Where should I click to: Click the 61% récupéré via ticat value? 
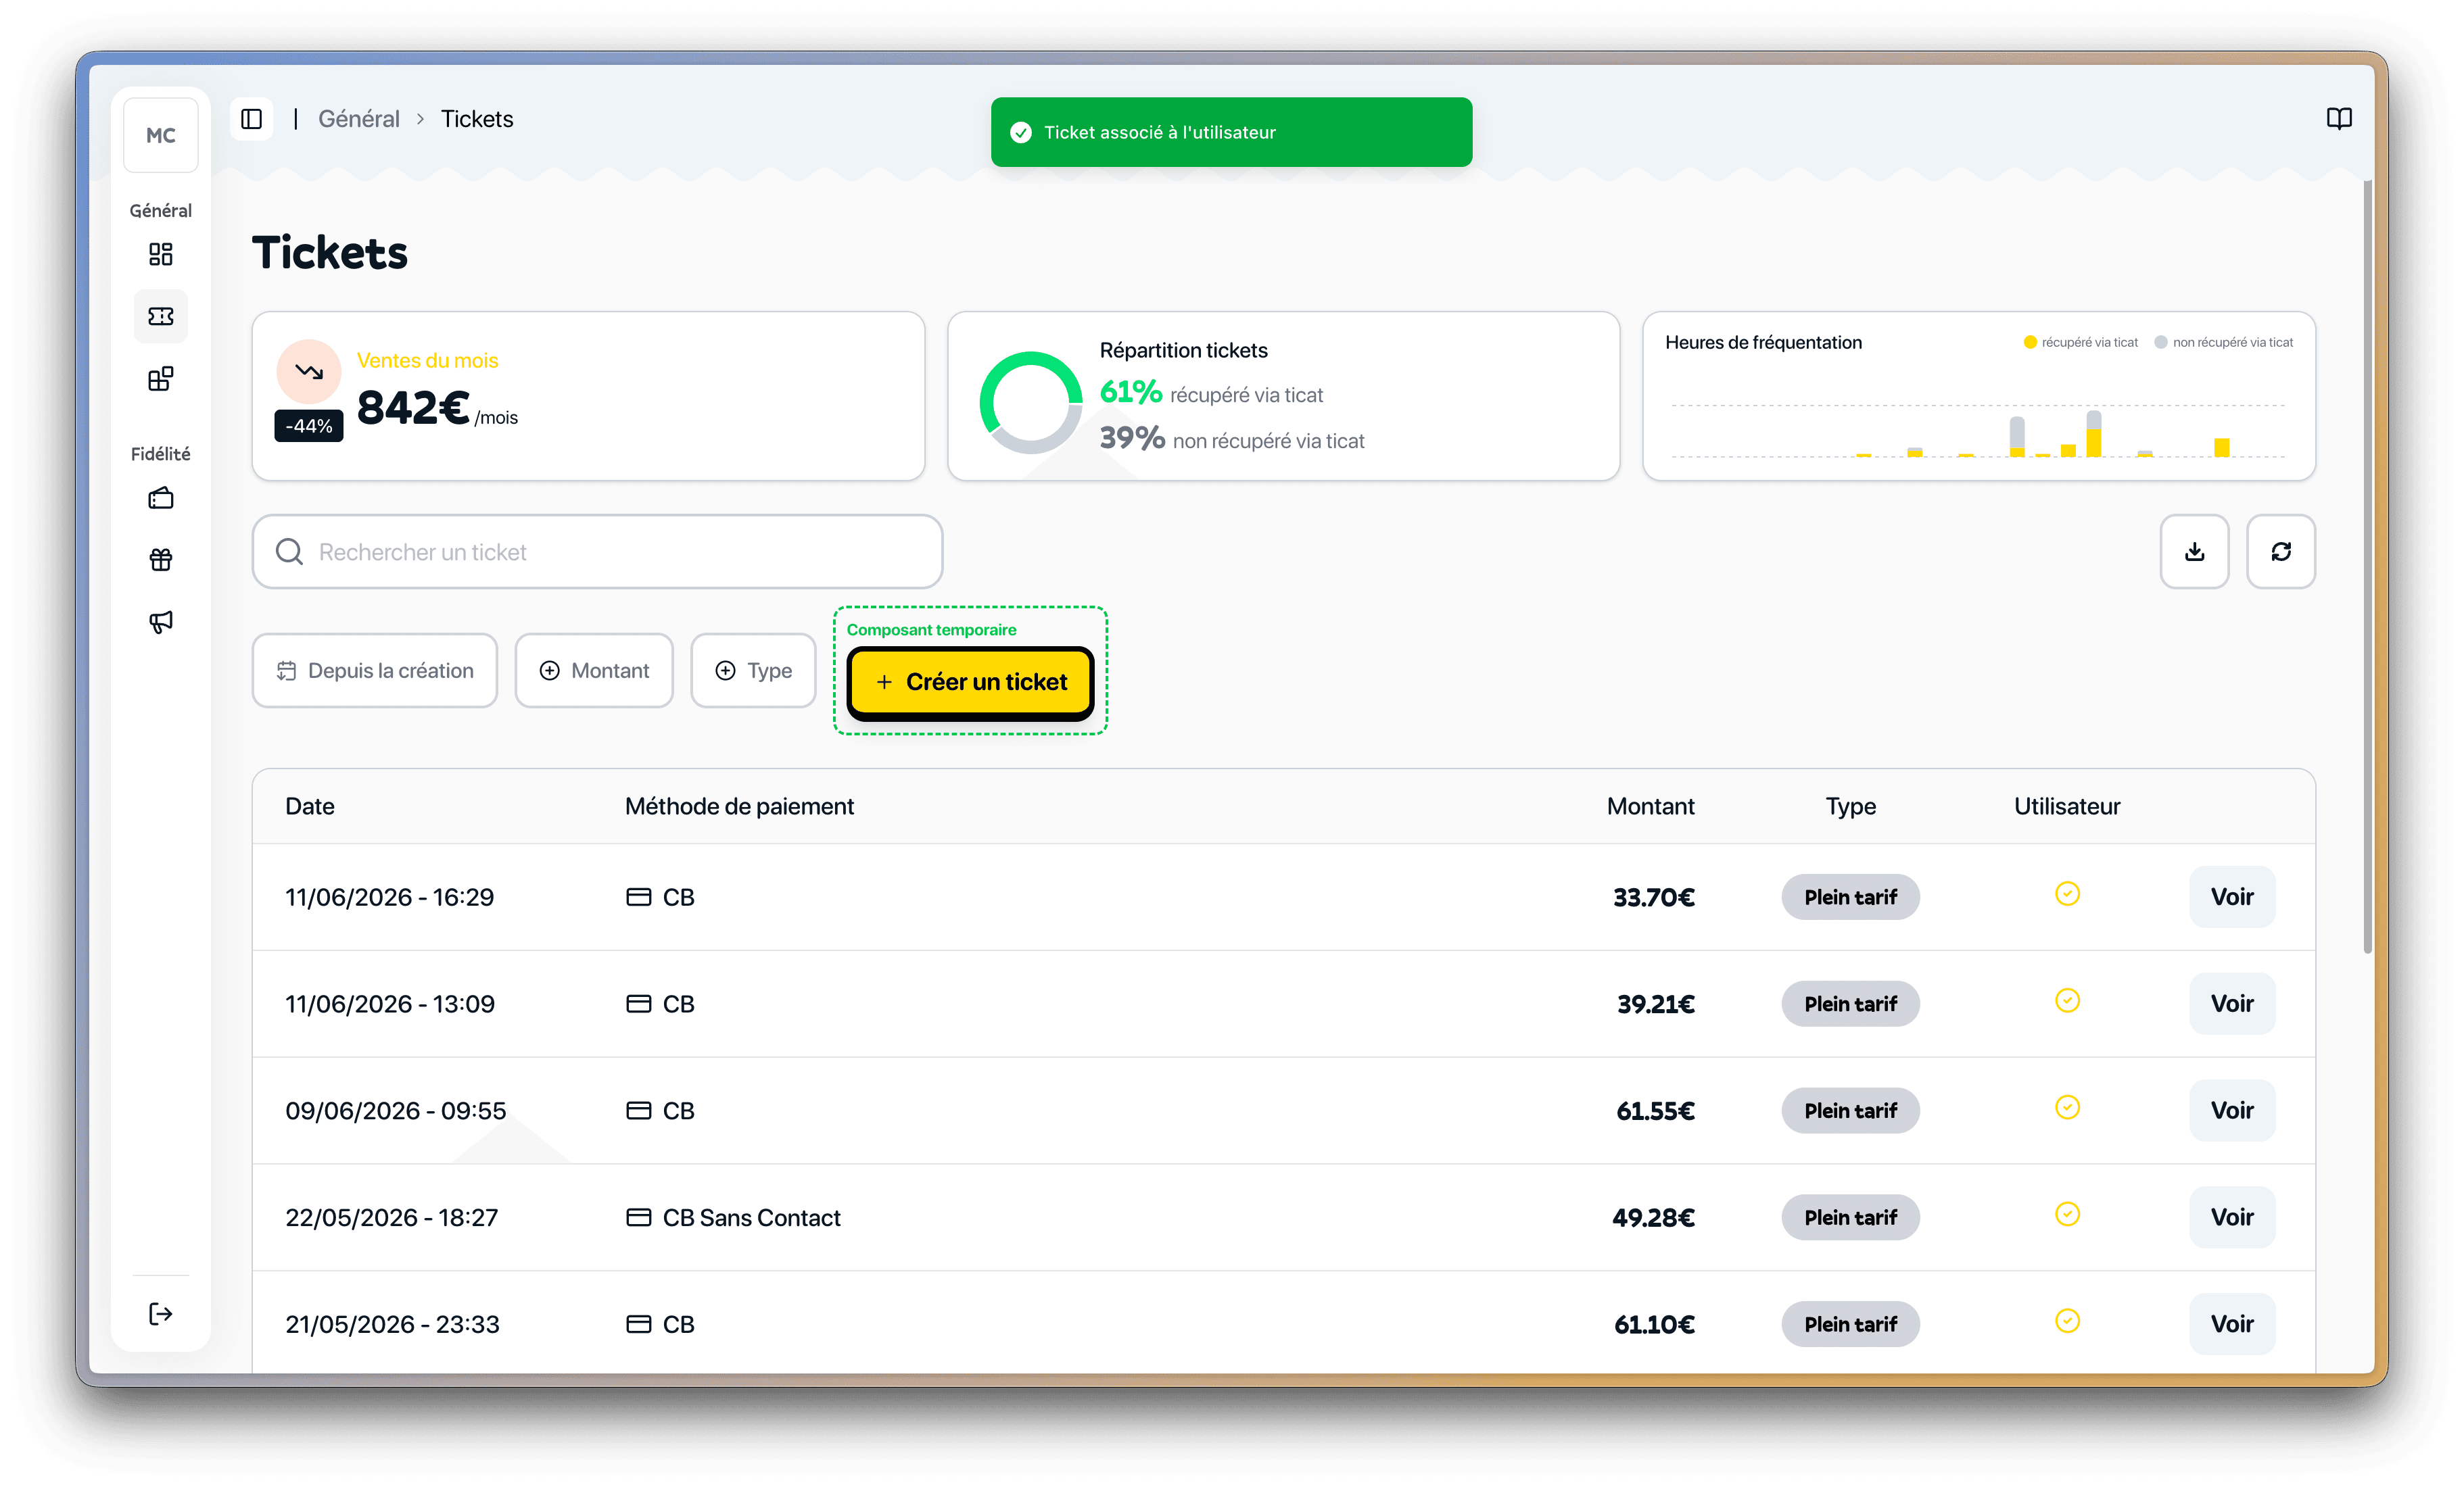tap(1130, 393)
